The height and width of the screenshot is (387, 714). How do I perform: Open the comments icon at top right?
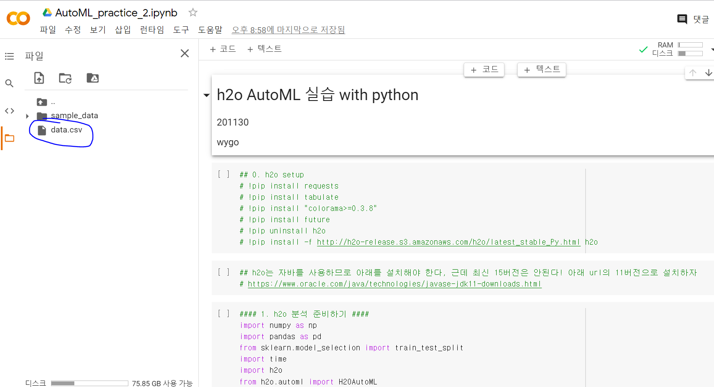coord(682,19)
